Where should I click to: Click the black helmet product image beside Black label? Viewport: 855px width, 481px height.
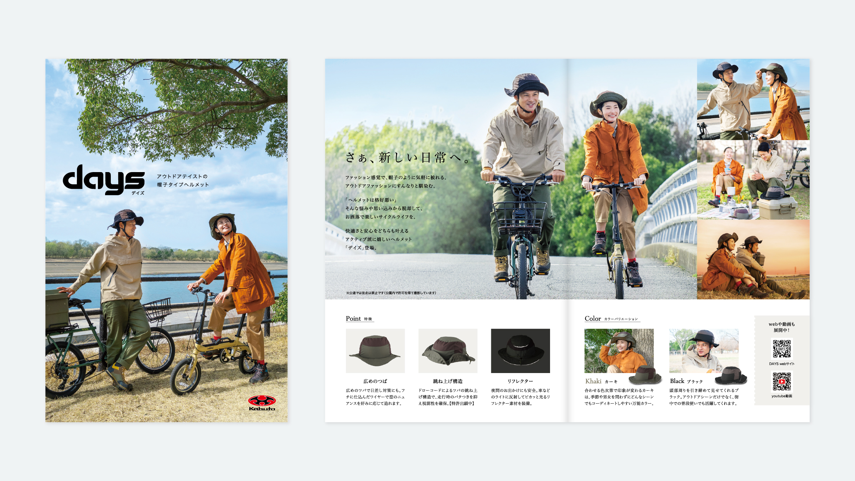731,376
